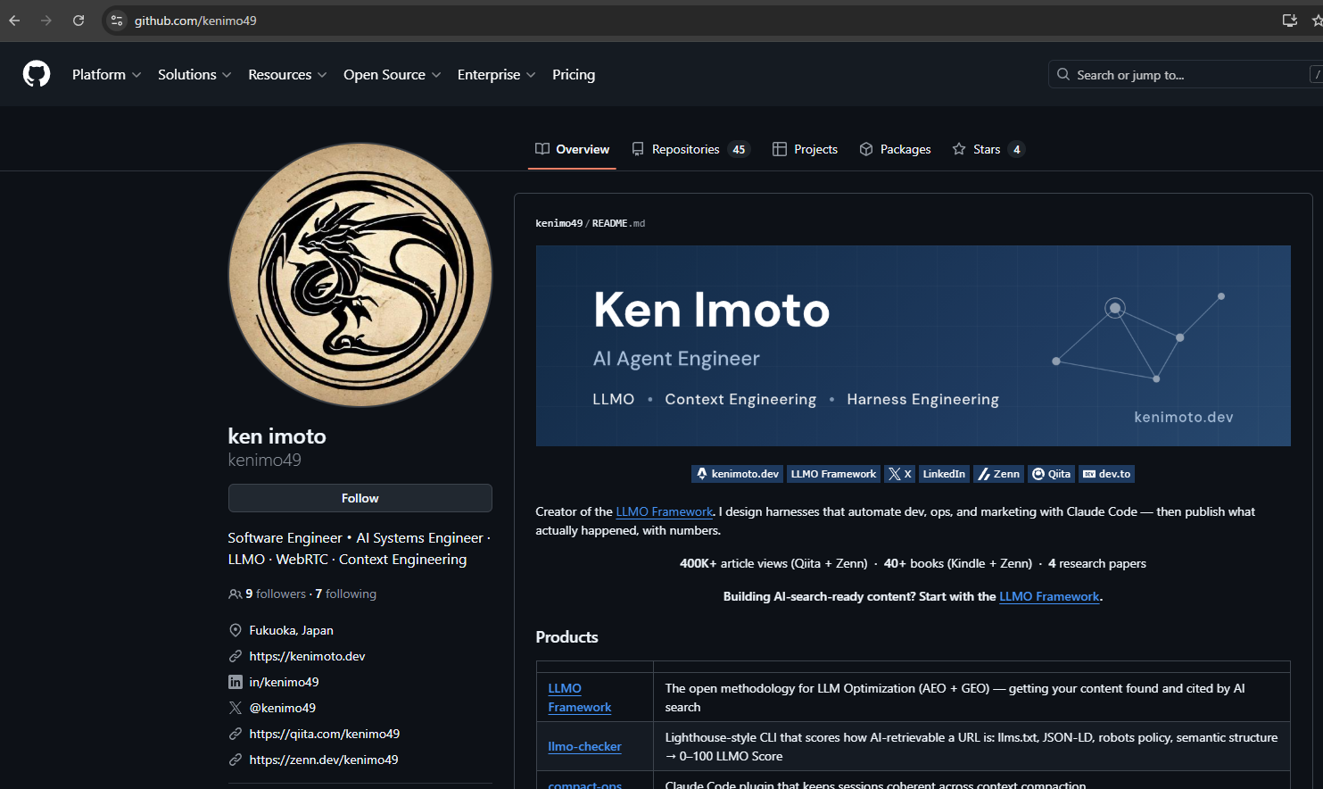Image resolution: width=1323 pixels, height=789 pixels.
Task: Click the browser back arrow
Action: pos(14,21)
